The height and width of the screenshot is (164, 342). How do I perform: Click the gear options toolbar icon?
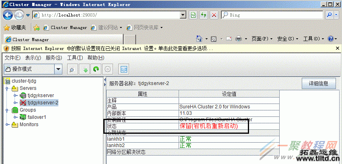click(107, 69)
